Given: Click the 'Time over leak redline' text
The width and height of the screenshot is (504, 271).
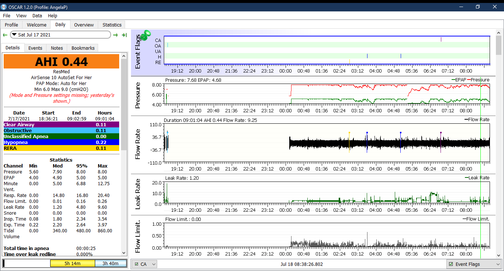Looking at the screenshot, I should coord(30,254).
